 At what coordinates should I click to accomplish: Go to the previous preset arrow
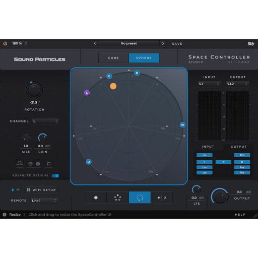pos(95,43)
